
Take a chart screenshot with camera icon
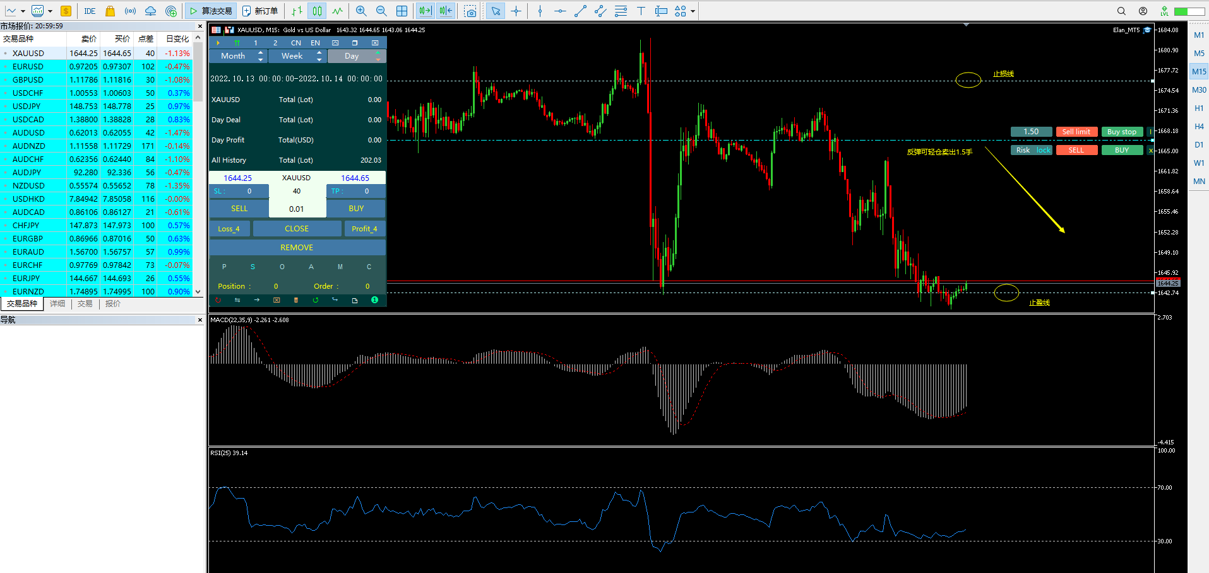pyautogui.click(x=470, y=11)
